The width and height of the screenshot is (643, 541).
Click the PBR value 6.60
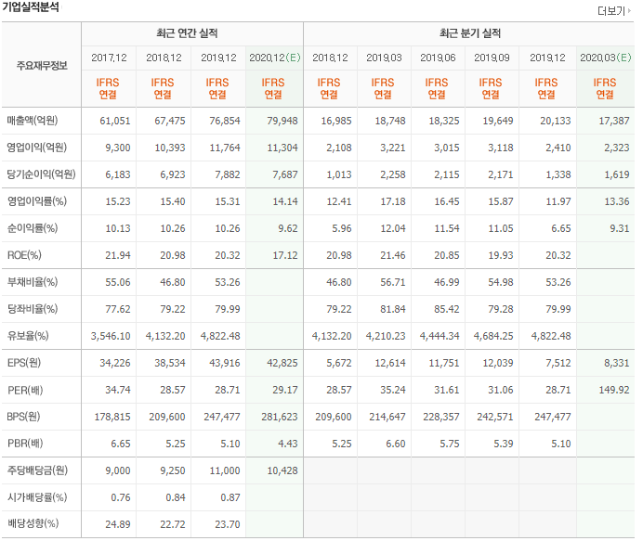point(395,444)
